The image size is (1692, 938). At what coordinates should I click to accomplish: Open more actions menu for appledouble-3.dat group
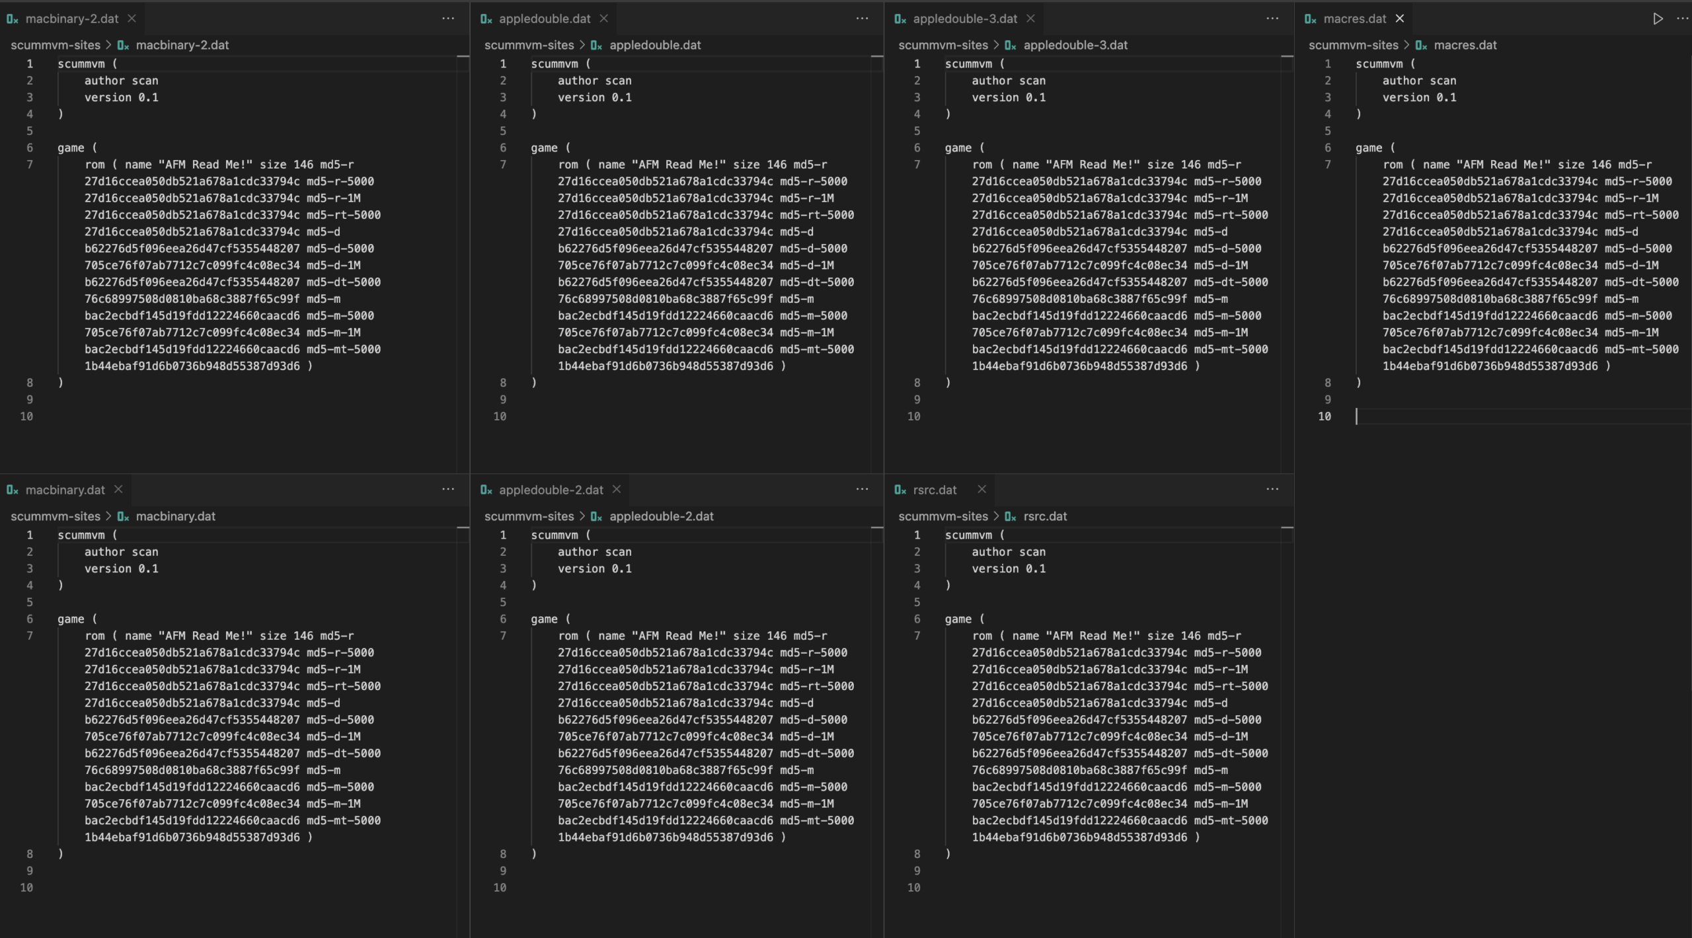(x=1272, y=19)
